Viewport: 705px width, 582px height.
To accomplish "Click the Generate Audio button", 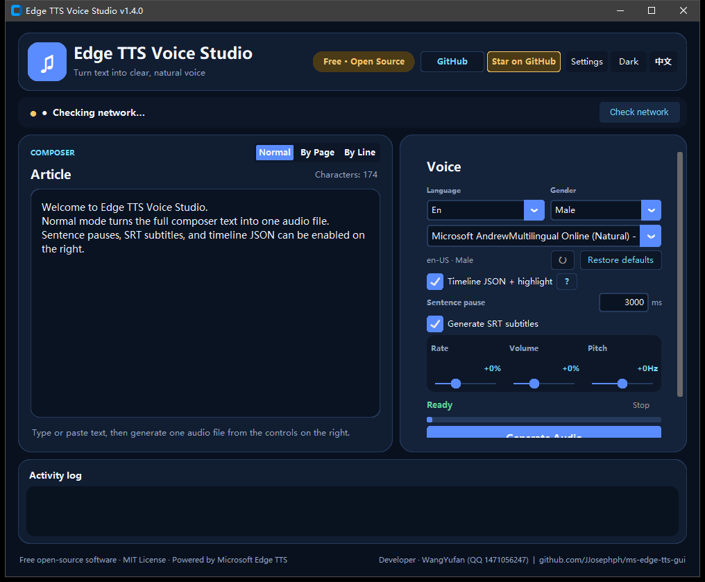I will 544,432.
